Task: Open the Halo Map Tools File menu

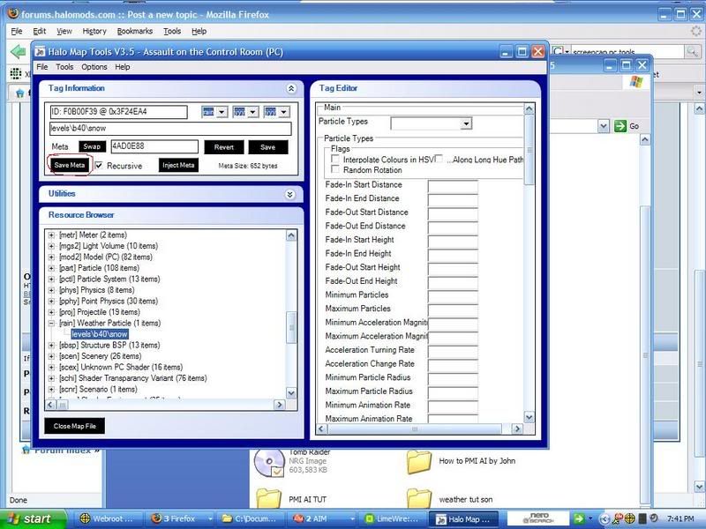Action: pyautogui.click(x=41, y=67)
